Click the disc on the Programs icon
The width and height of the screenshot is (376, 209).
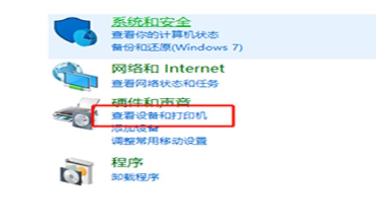click(x=71, y=177)
